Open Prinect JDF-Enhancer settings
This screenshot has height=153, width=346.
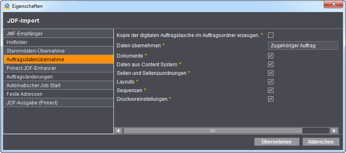point(59,68)
